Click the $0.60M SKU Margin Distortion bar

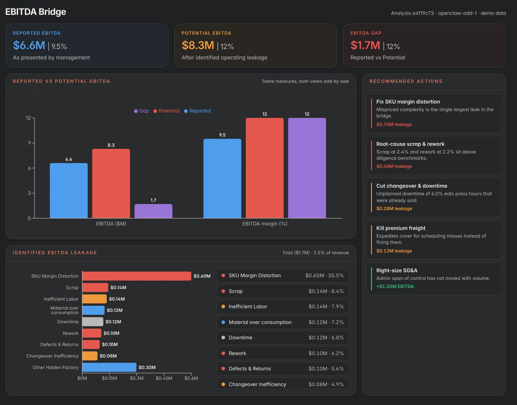[x=137, y=276]
